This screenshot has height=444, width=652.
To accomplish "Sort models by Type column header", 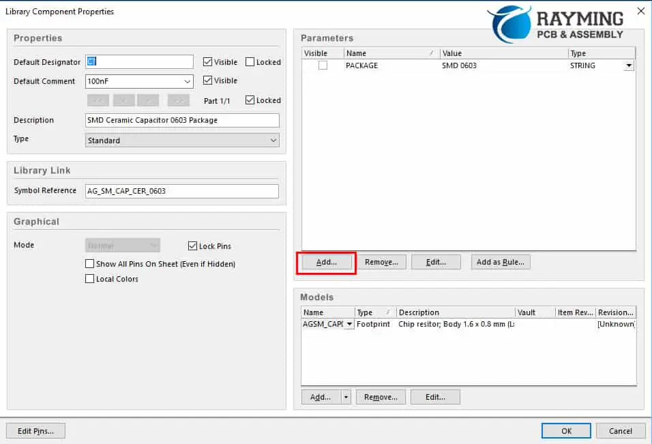I will click(374, 312).
